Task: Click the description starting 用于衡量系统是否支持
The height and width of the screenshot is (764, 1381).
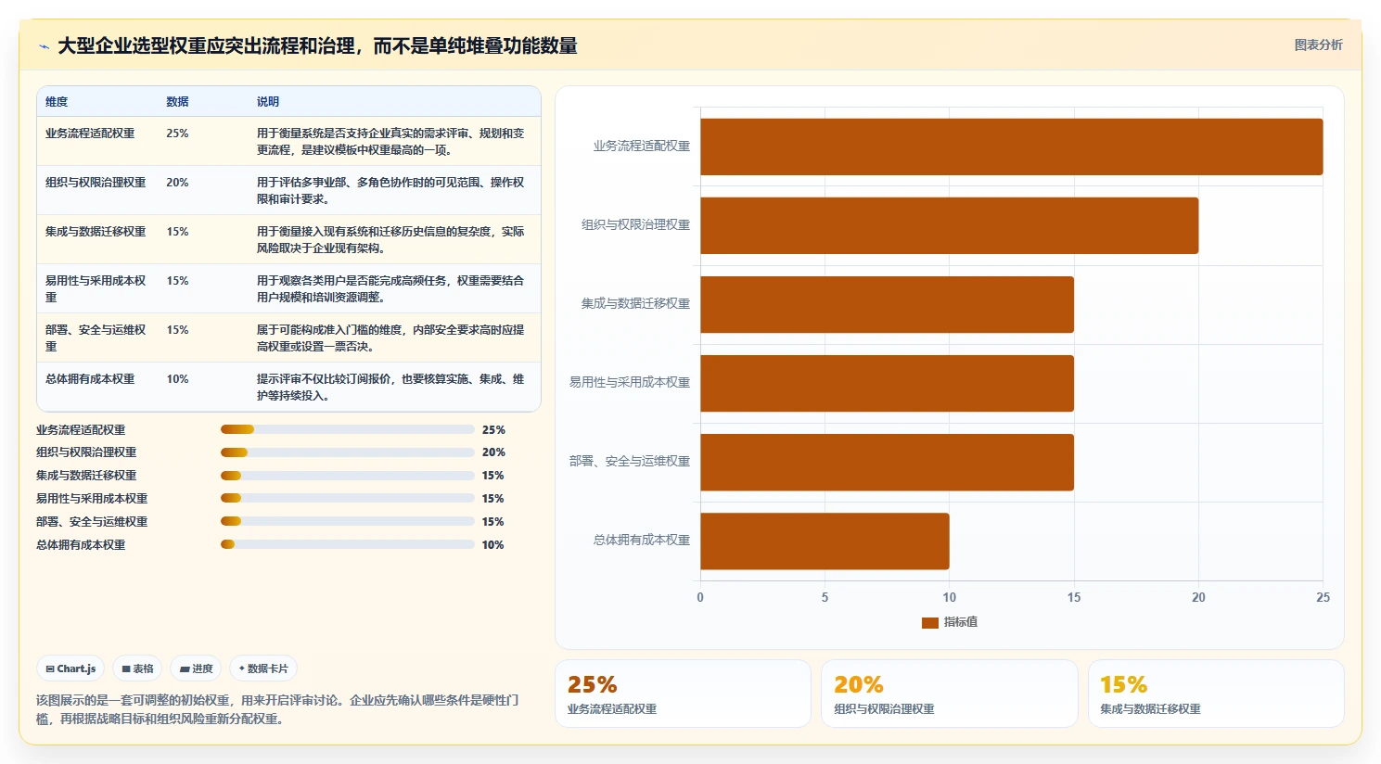Action: (x=390, y=142)
